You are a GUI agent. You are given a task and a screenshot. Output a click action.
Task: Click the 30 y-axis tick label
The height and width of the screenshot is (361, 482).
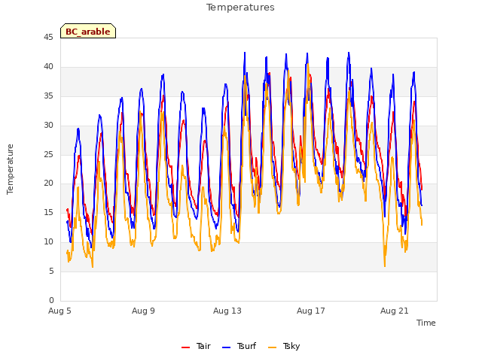pos(48,126)
